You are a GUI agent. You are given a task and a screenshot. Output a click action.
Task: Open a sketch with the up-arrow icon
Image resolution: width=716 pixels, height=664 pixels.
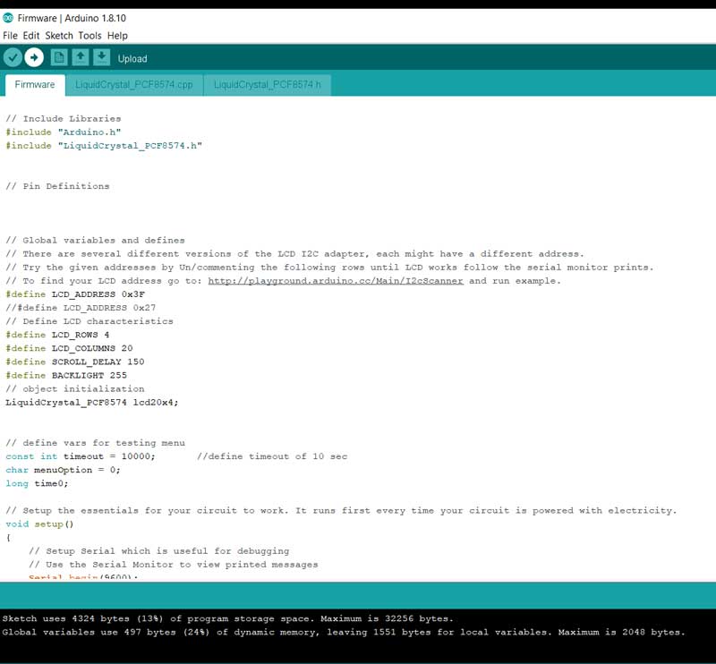[81, 57]
